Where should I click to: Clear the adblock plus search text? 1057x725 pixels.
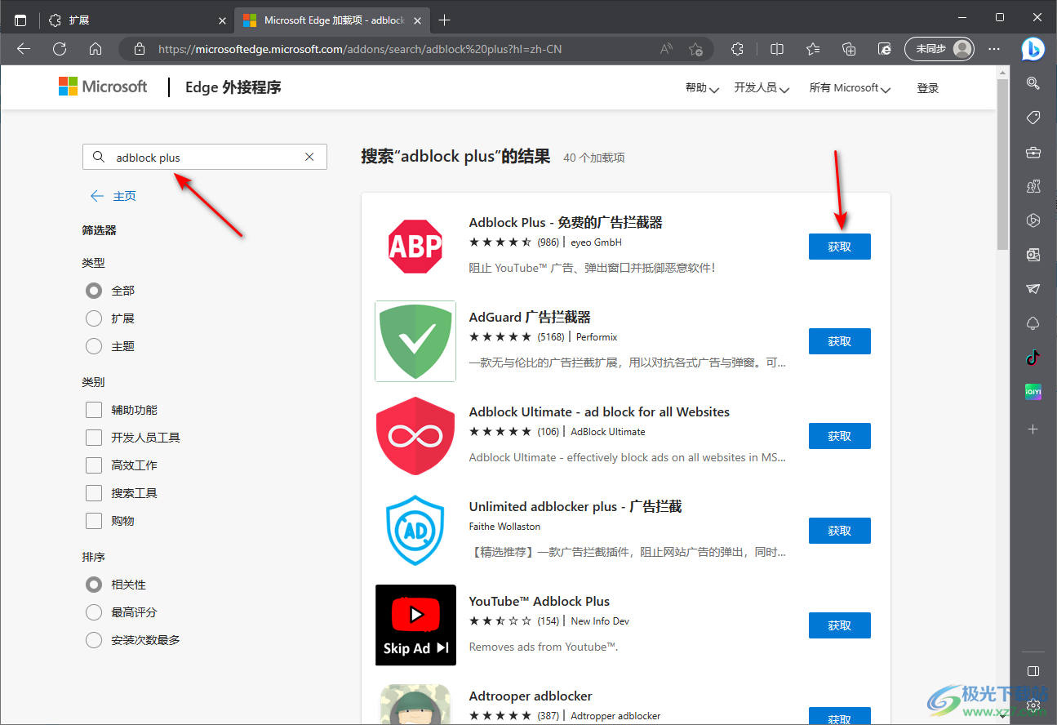(309, 157)
